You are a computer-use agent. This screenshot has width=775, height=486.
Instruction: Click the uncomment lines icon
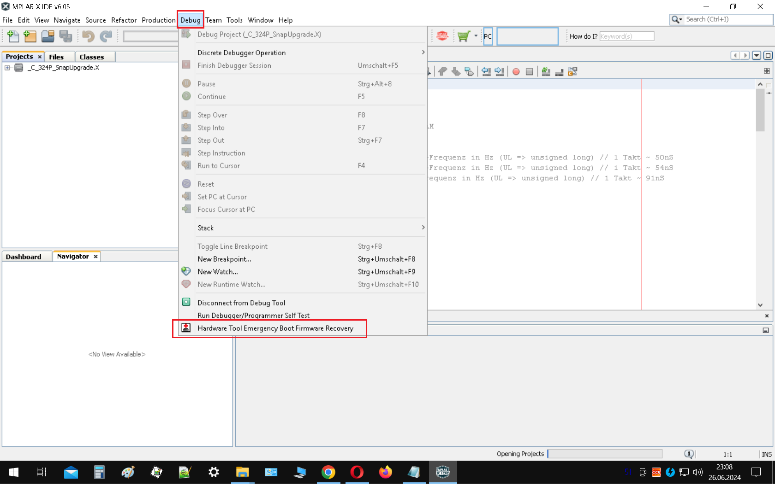coord(559,71)
